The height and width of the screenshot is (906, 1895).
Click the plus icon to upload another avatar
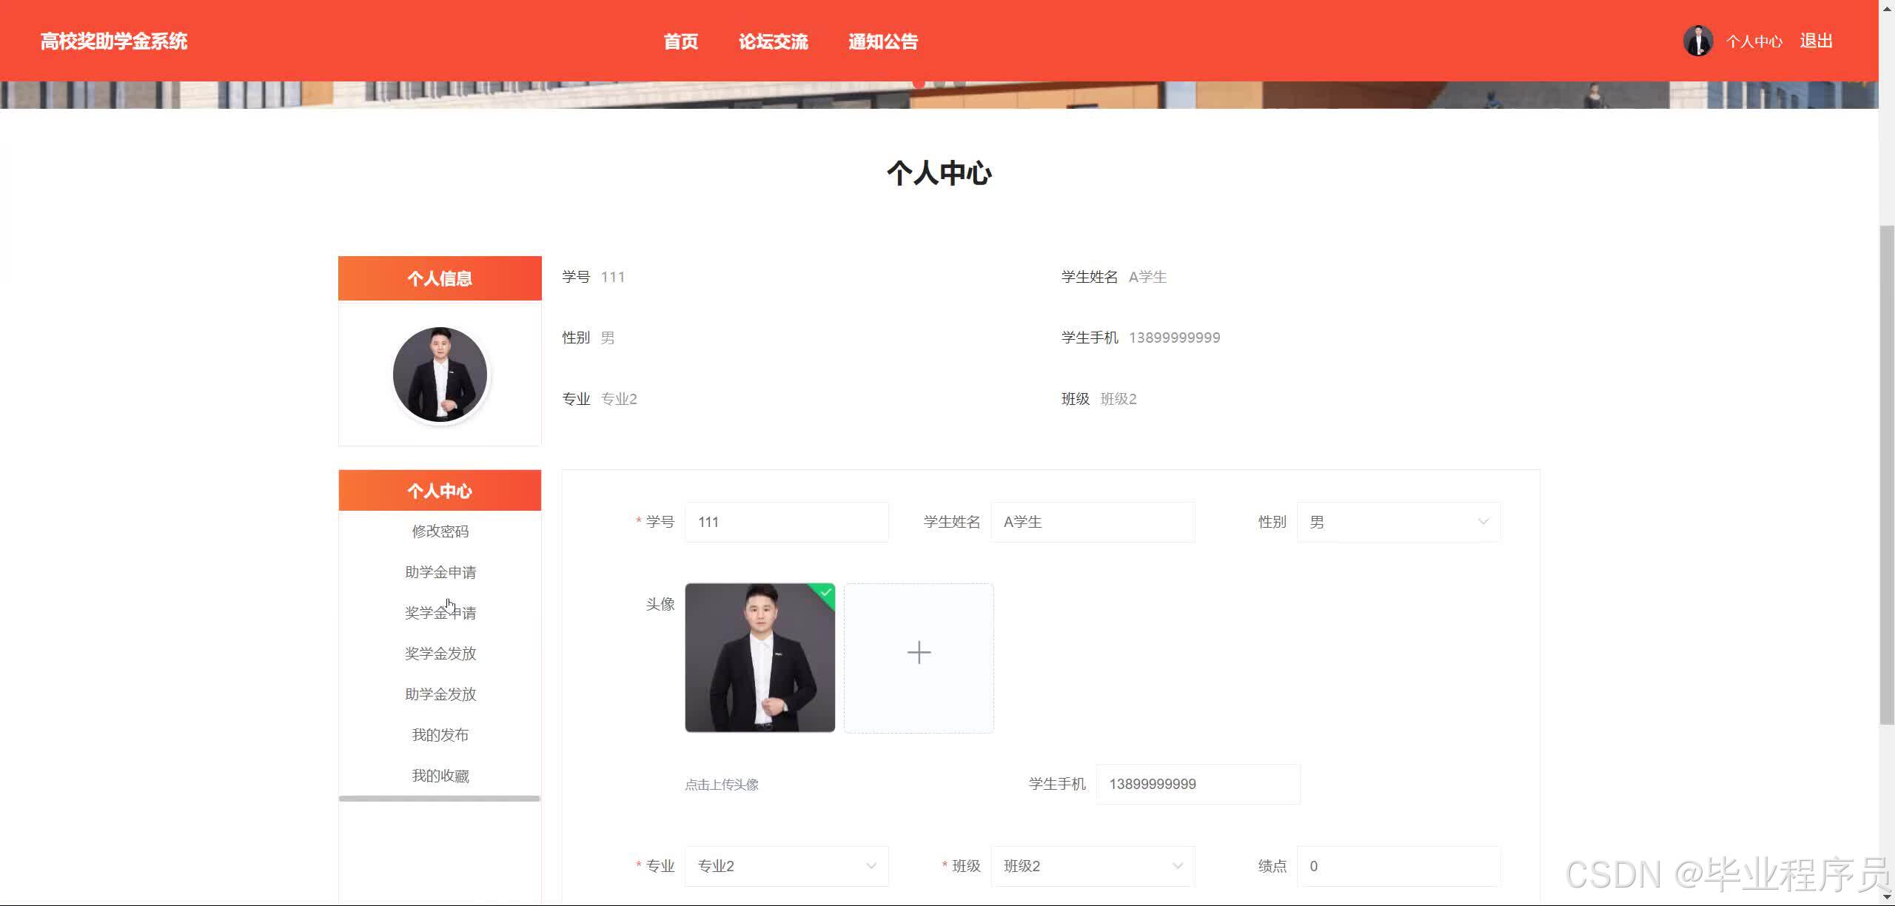point(918,652)
